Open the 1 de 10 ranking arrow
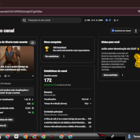Image resolution: width=140 pixels, height=140 pixels. point(33,99)
